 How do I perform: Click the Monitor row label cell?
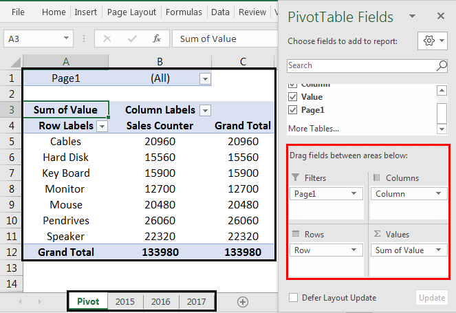pyautogui.click(x=66, y=189)
